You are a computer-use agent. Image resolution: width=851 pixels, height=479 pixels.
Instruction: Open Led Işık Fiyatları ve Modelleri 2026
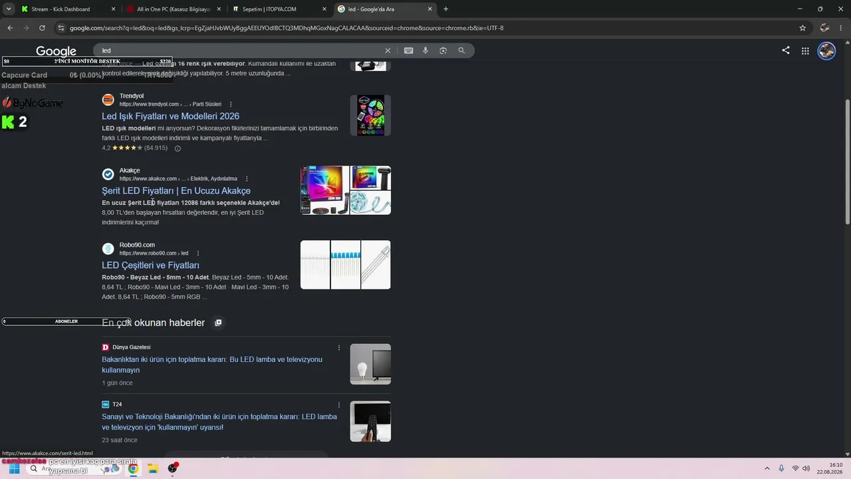coord(170,116)
